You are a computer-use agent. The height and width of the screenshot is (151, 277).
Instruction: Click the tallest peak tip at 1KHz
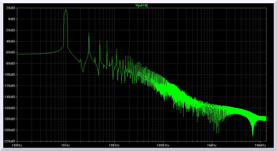click(x=66, y=9)
